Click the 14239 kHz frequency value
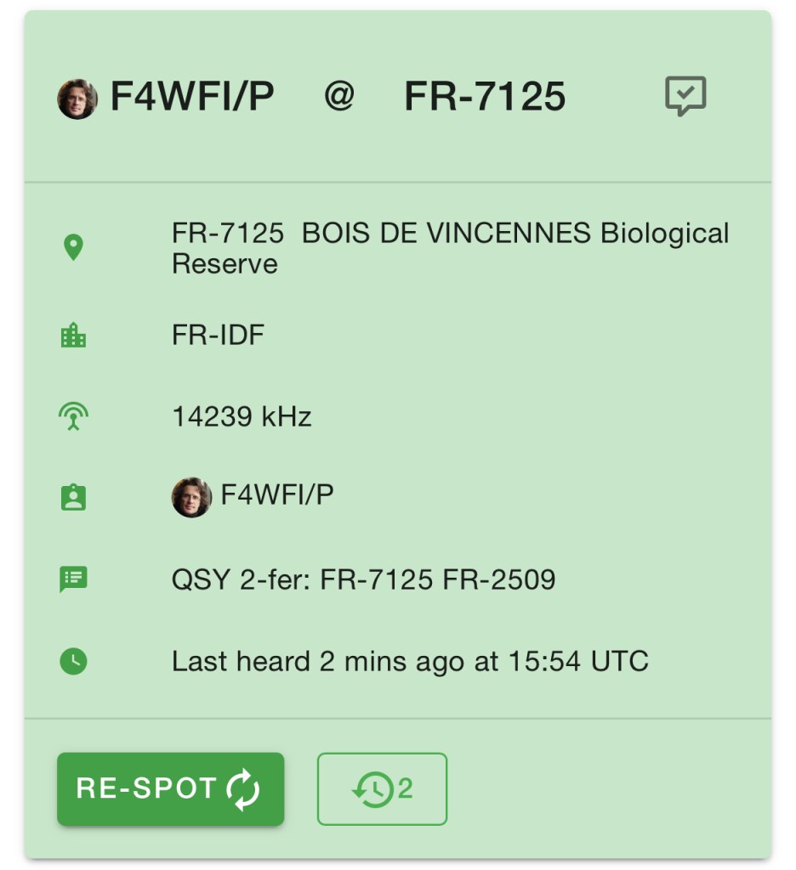796x870 pixels. pyautogui.click(x=242, y=416)
